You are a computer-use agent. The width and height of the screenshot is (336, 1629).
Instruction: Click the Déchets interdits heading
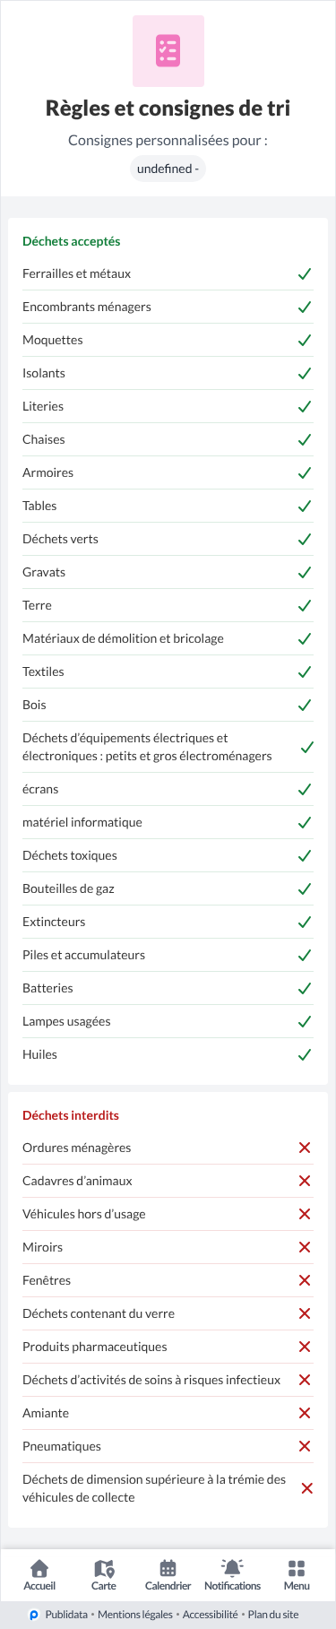(x=71, y=1115)
